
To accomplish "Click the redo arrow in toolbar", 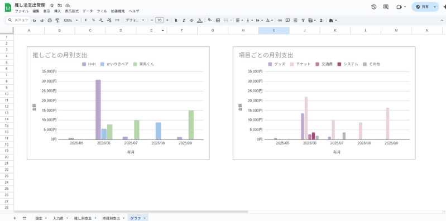I will click(x=42, y=21).
